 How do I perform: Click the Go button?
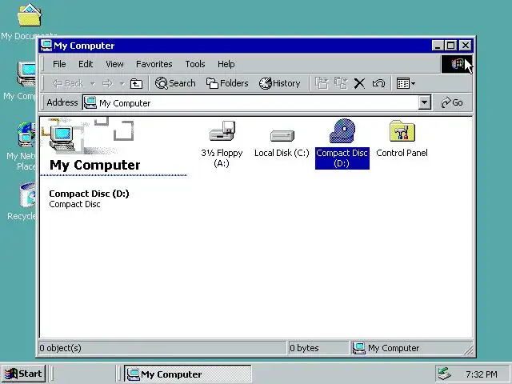click(452, 102)
